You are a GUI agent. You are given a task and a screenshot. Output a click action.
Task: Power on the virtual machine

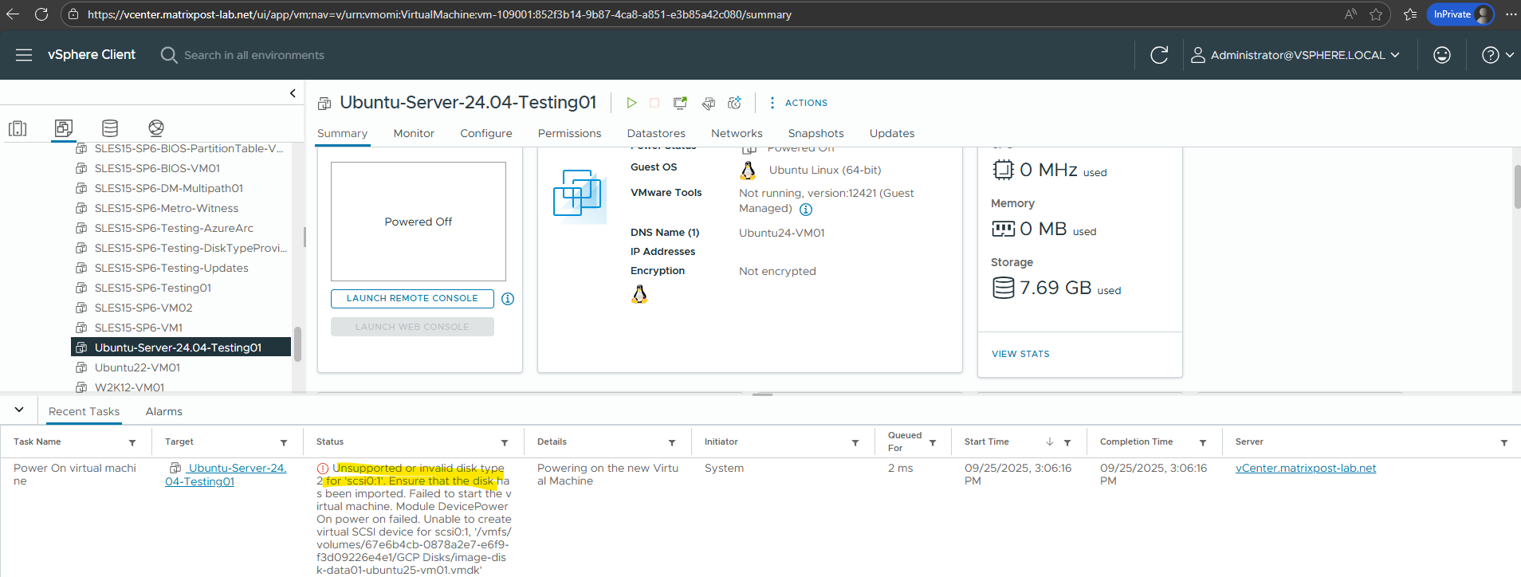631,103
